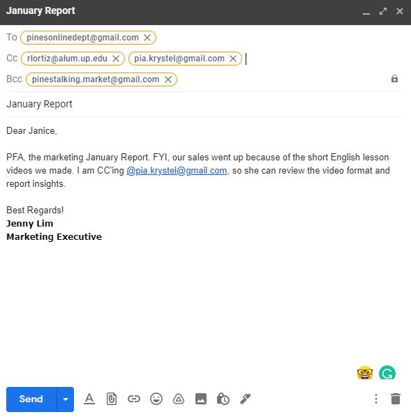
Task: Click the January Report subject field
Action: 204,104
